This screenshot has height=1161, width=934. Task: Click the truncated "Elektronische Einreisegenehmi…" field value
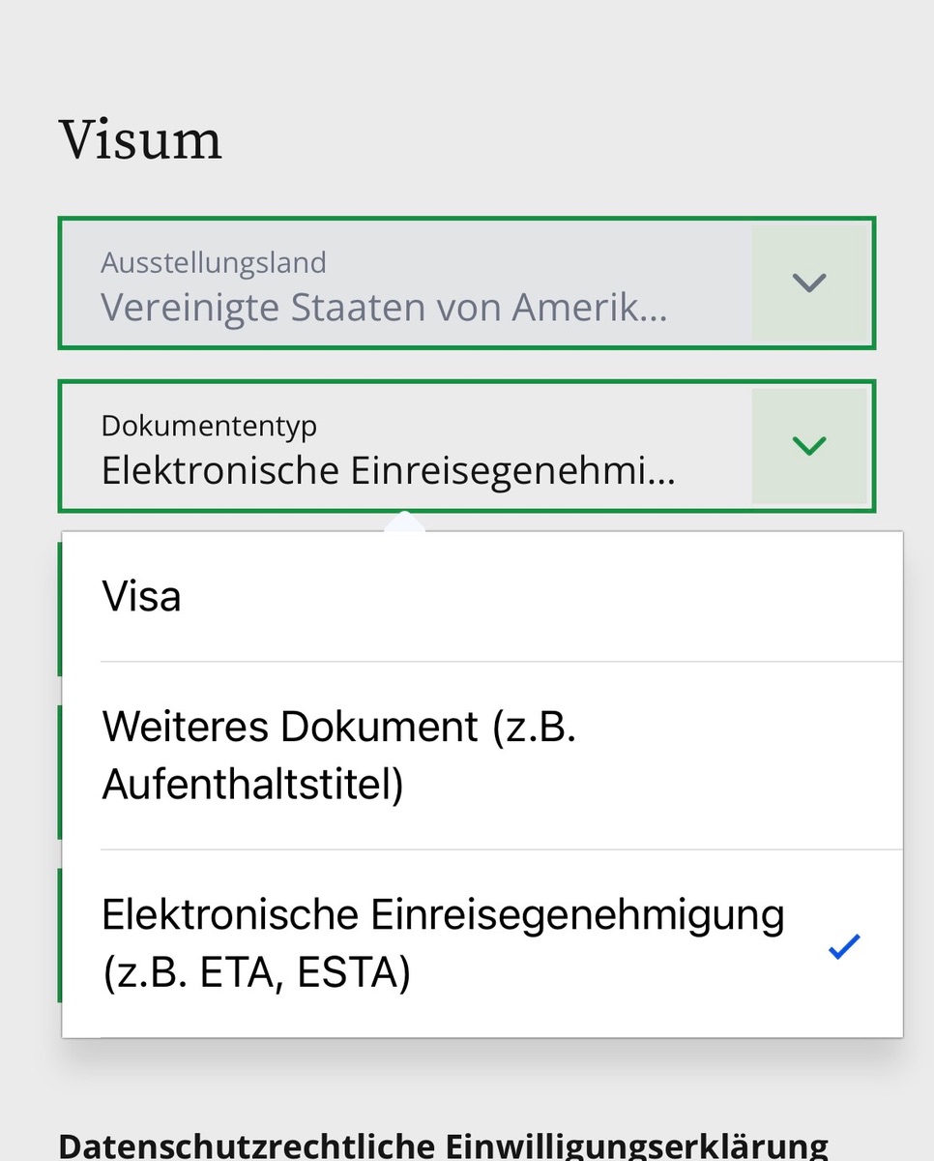[x=387, y=471]
